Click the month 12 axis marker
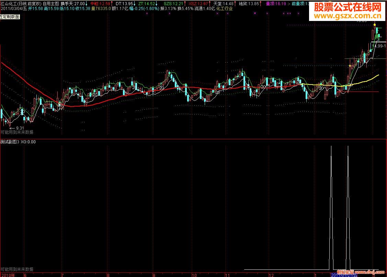387x277 pixels. coord(271,275)
